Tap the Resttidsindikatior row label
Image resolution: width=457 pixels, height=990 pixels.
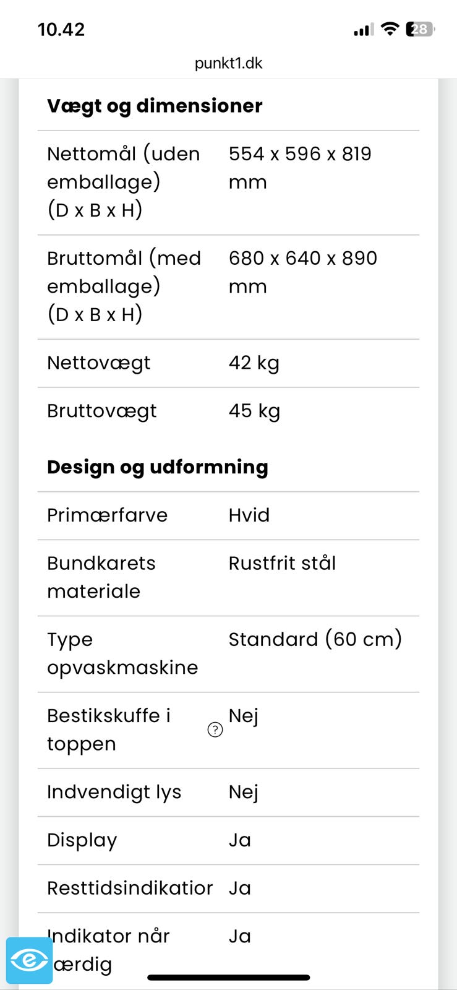pos(130,889)
